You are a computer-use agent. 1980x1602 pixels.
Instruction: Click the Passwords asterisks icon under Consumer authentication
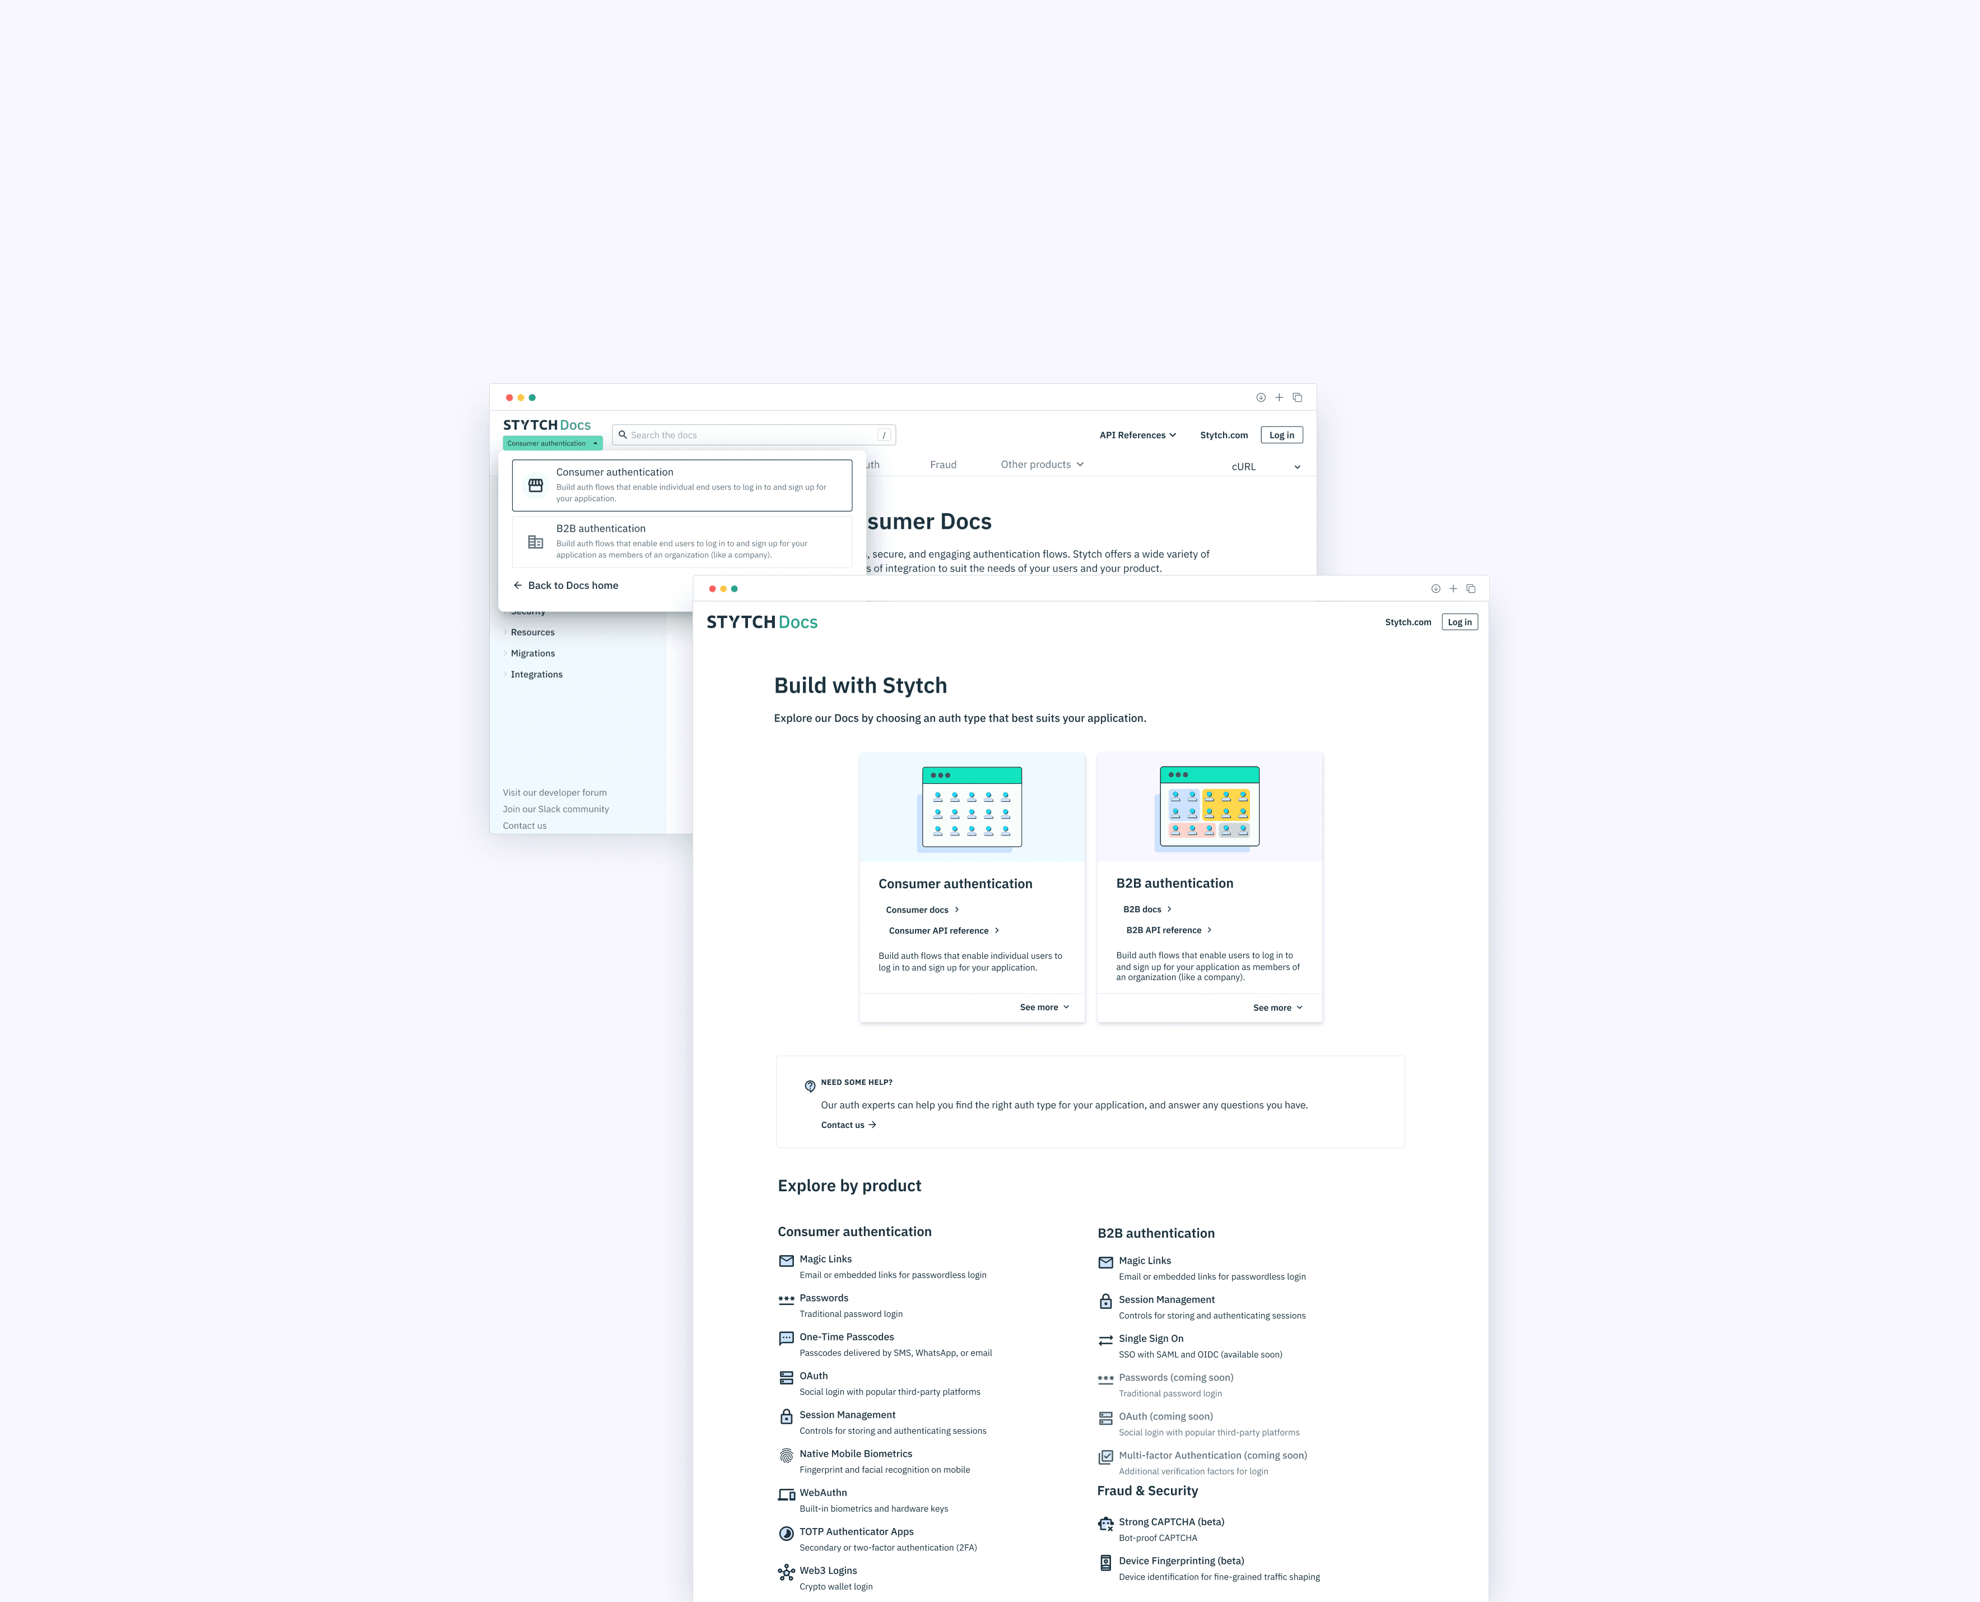click(x=786, y=1299)
